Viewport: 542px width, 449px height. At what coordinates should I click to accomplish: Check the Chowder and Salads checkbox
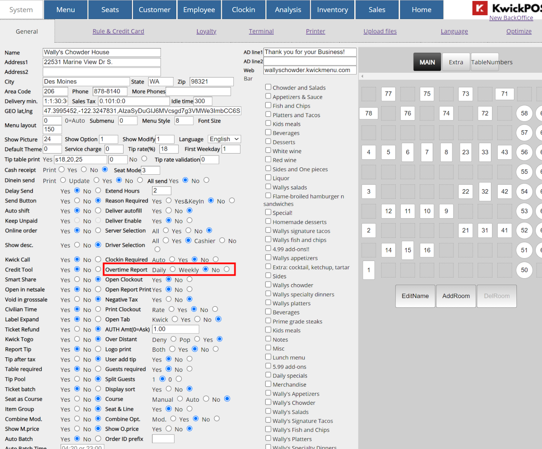268,87
